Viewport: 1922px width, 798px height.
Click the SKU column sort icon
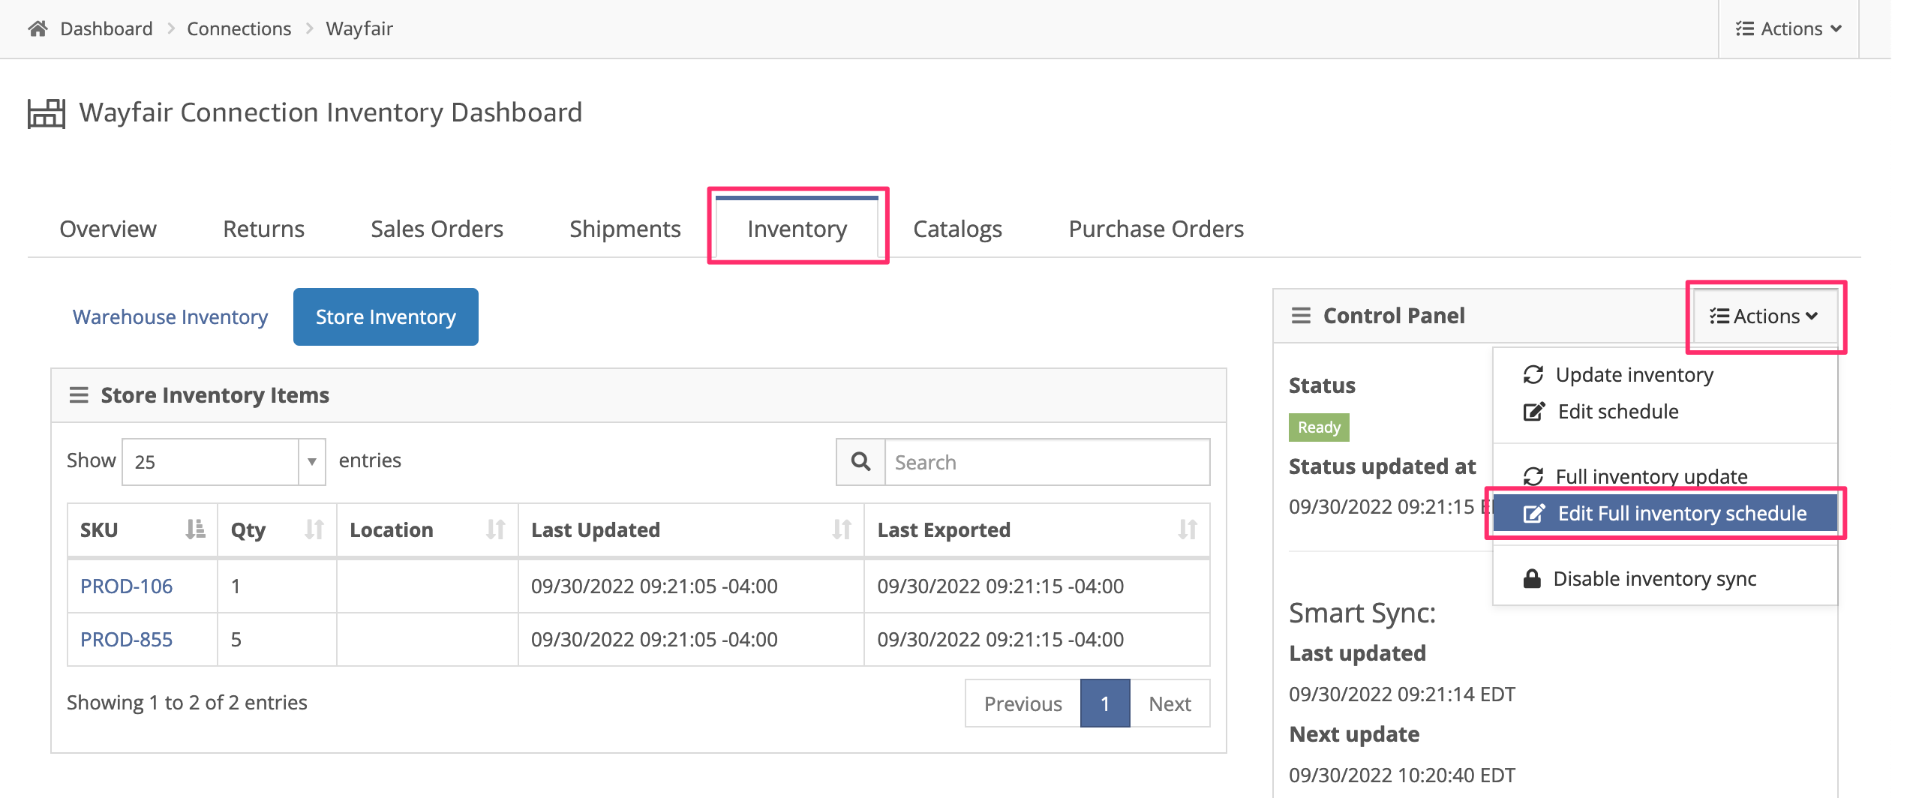pos(195,529)
